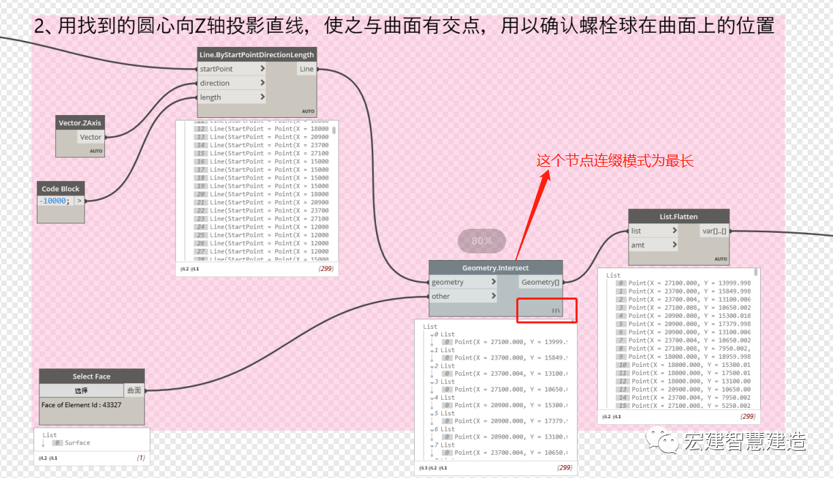The height and width of the screenshot is (478, 833).
Task: Click {1} count in Select Face preview
Action: tap(141, 458)
